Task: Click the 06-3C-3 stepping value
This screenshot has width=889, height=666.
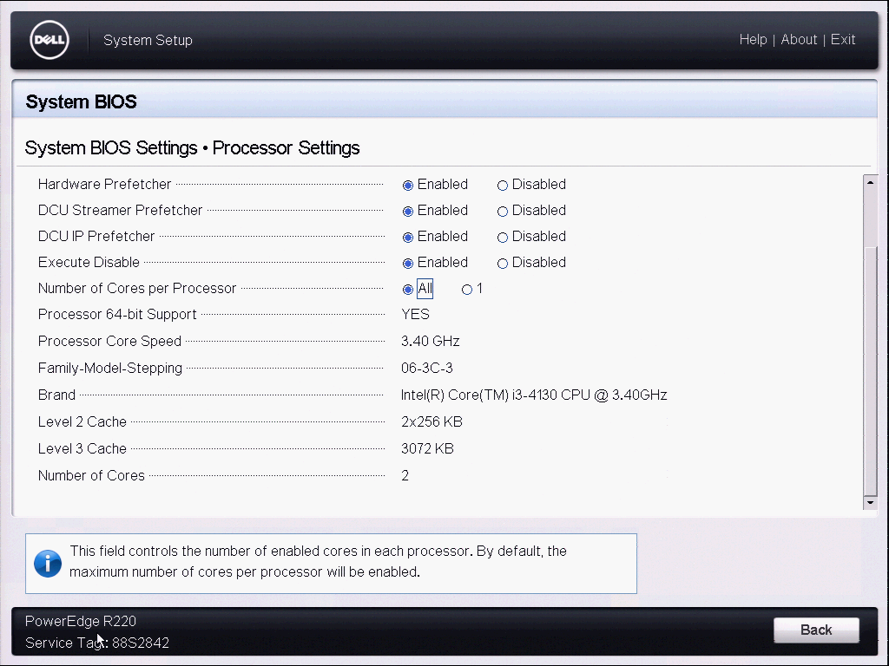Action: tap(427, 368)
